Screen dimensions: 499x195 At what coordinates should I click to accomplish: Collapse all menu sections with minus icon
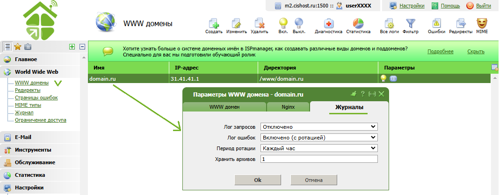coord(82,47)
